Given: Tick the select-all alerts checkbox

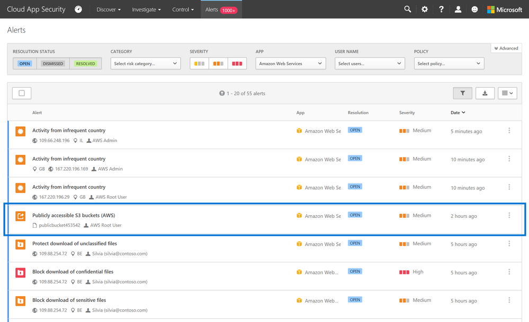Looking at the screenshot, I should point(22,93).
